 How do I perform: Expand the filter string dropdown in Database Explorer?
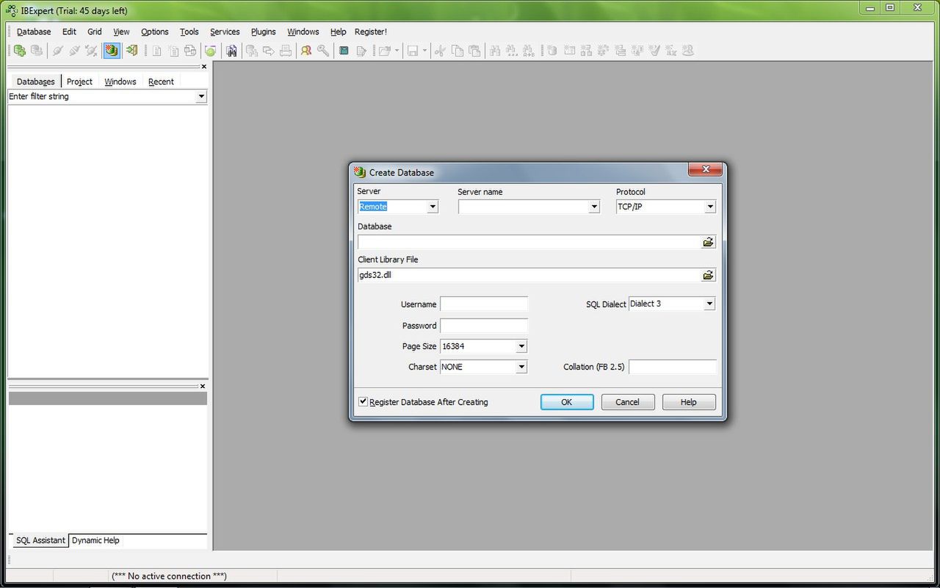(201, 96)
